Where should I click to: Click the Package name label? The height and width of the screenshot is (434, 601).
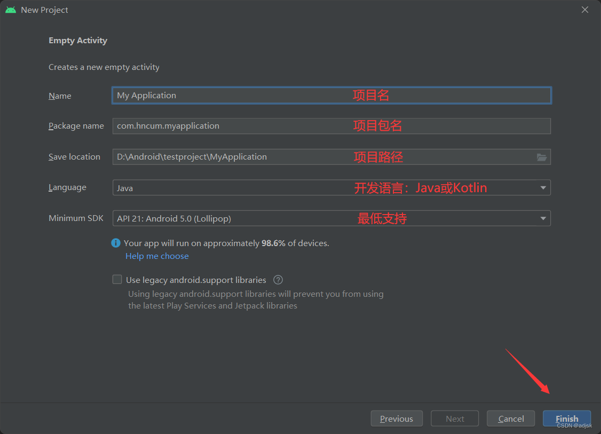pyautogui.click(x=76, y=126)
